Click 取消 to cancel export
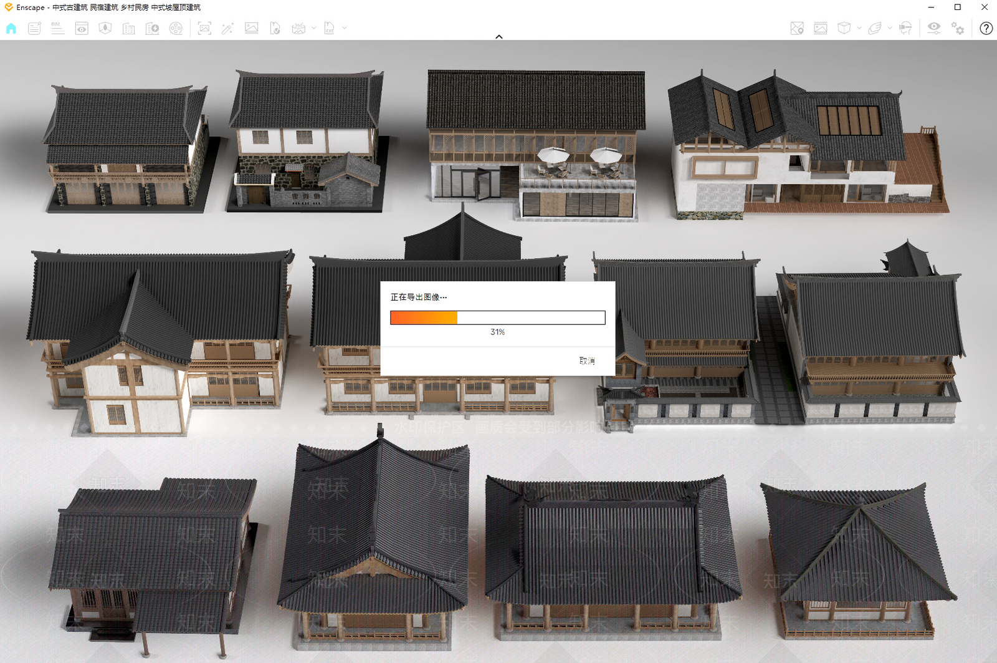 (x=587, y=361)
